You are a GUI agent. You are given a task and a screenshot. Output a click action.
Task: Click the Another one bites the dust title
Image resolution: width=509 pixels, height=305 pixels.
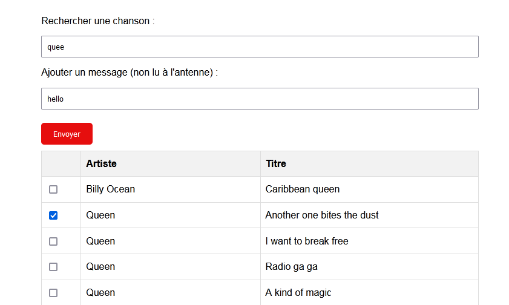pyautogui.click(x=322, y=215)
